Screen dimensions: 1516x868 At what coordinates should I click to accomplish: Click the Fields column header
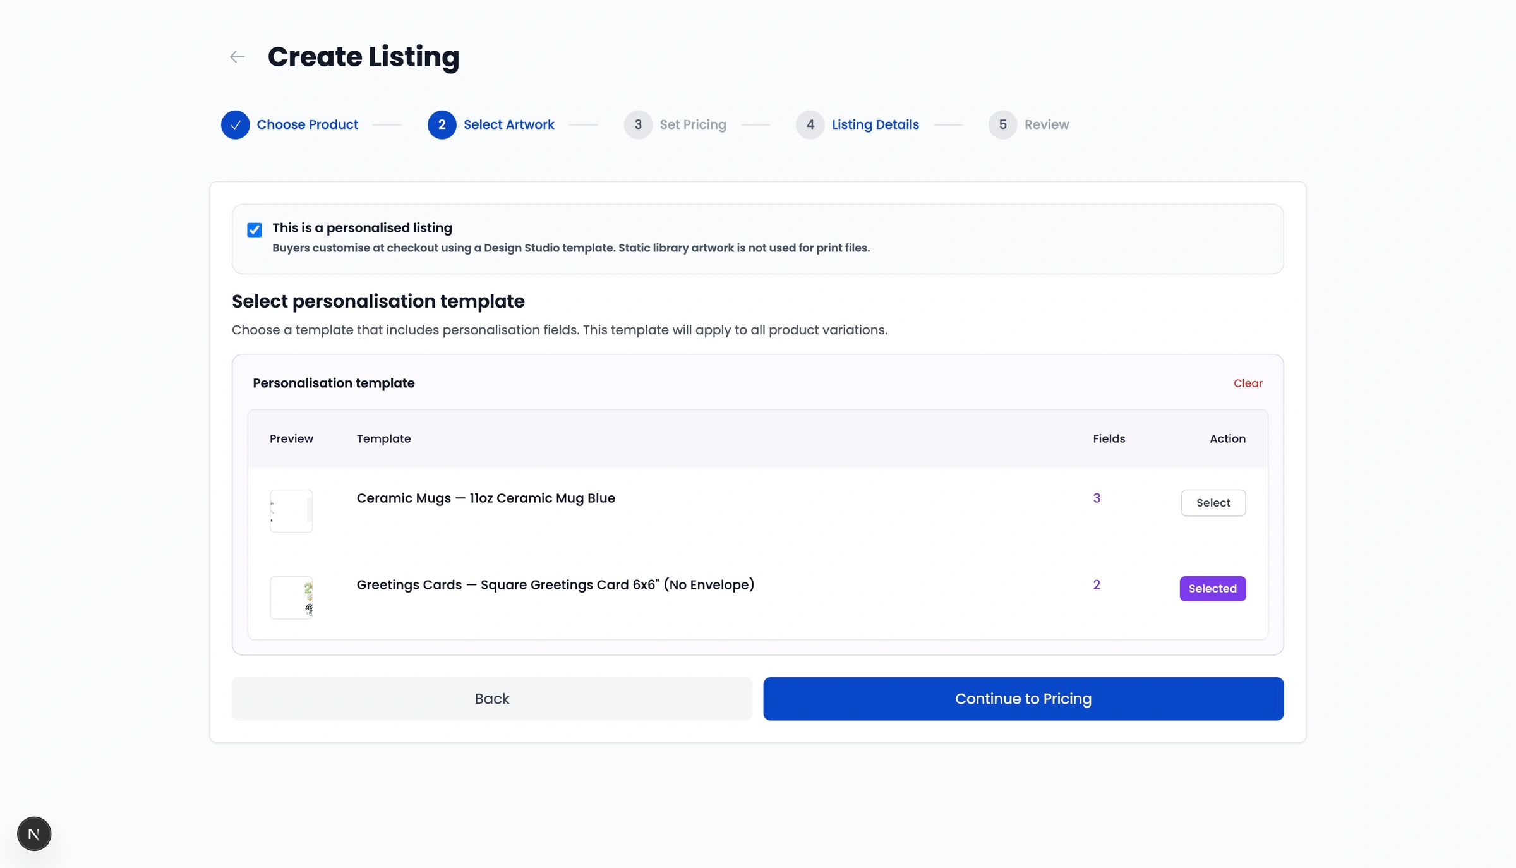(1109, 438)
